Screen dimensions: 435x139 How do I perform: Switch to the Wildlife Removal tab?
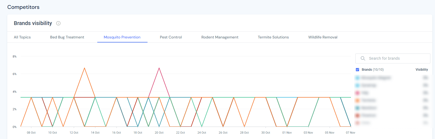[323, 37]
